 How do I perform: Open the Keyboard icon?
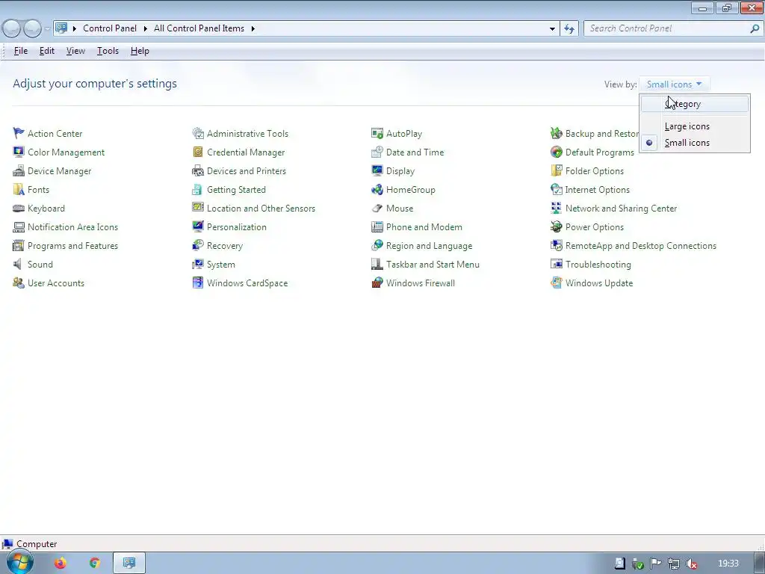tap(19, 209)
